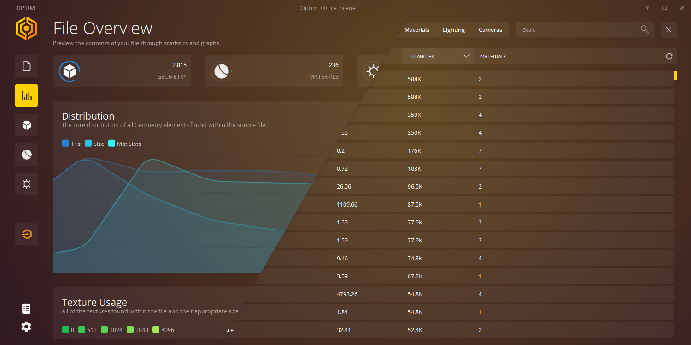Click the yellow scrollbar thumb in table
The height and width of the screenshot is (345, 691).
click(675, 75)
